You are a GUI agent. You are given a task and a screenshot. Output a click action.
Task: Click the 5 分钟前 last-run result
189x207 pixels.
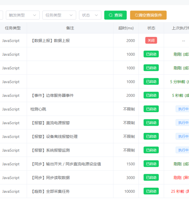(180, 82)
